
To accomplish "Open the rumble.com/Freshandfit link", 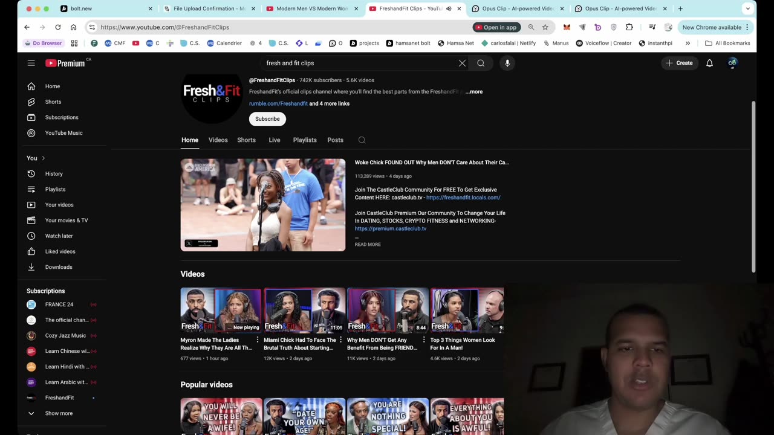I will tap(278, 104).
